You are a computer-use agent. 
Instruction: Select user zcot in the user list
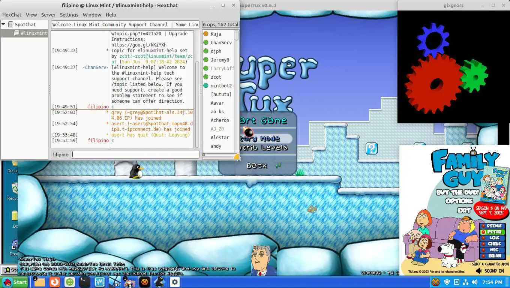click(x=218, y=77)
